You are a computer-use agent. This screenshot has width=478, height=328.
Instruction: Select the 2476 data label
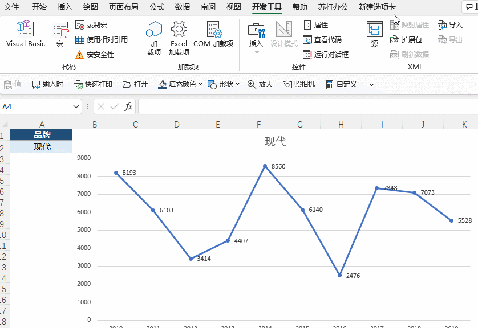click(353, 276)
